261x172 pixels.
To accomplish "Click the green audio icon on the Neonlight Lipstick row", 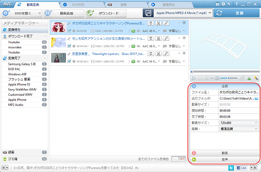I will [133, 61].
